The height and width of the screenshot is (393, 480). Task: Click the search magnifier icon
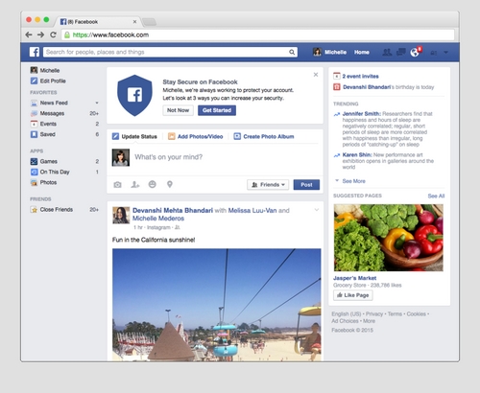click(x=292, y=52)
